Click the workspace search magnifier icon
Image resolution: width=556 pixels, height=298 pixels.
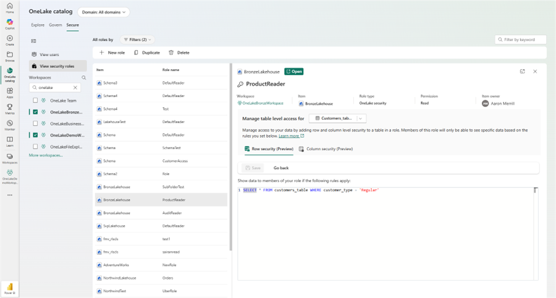tap(84, 78)
